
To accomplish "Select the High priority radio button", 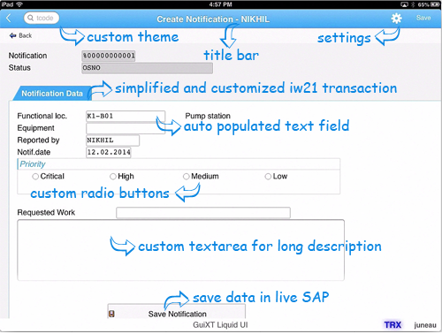I will click(113, 177).
